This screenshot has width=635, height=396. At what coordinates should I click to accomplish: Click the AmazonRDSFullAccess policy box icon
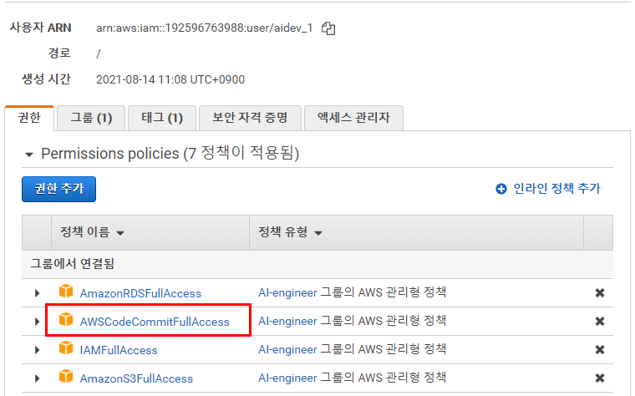(x=66, y=291)
